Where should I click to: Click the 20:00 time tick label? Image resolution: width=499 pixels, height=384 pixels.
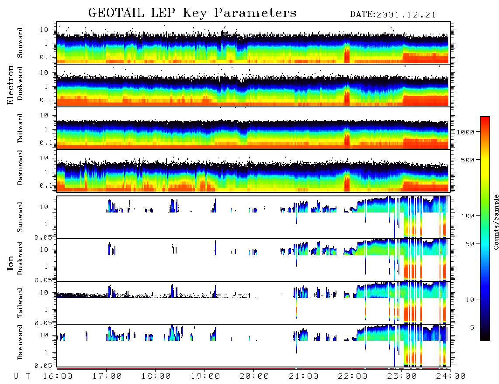point(254,376)
